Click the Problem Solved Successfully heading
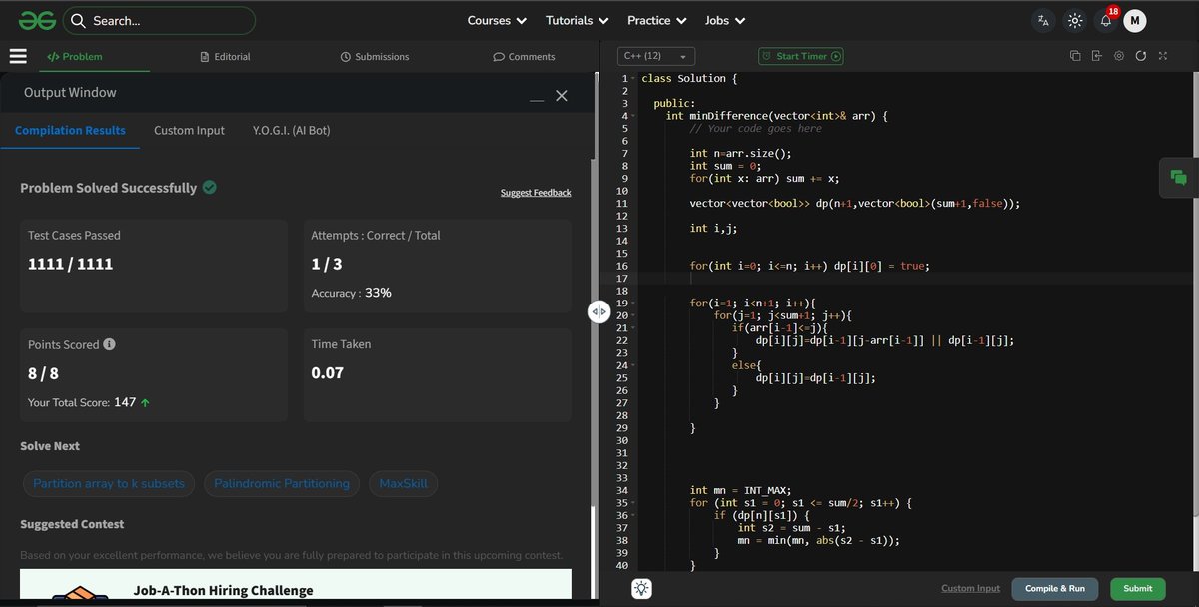Image resolution: width=1199 pixels, height=607 pixels. point(109,188)
